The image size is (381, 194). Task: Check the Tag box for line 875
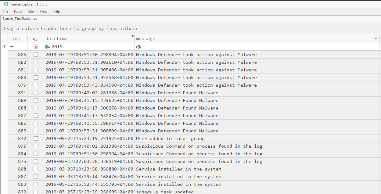point(36,161)
